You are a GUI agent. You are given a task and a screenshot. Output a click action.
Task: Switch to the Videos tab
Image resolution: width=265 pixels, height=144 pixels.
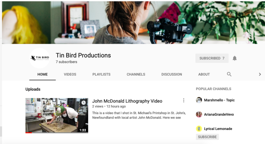pos(70,74)
